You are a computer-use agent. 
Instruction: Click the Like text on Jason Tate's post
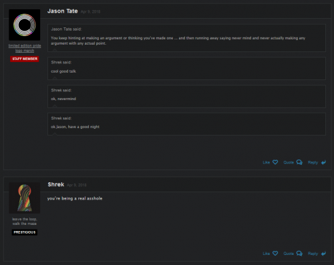pyautogui.click(x=267, y=162)
